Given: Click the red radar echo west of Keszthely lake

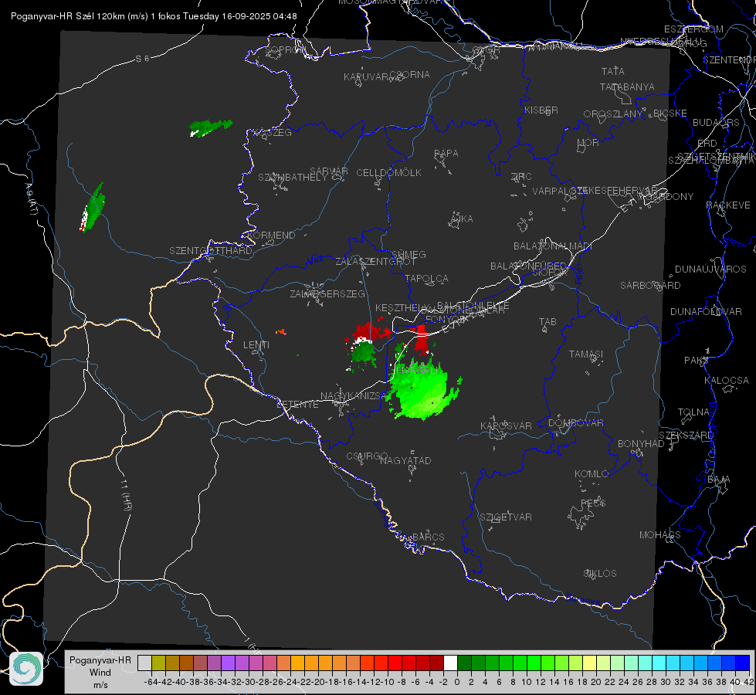Looking at the screenshot, I should (371, 333).
